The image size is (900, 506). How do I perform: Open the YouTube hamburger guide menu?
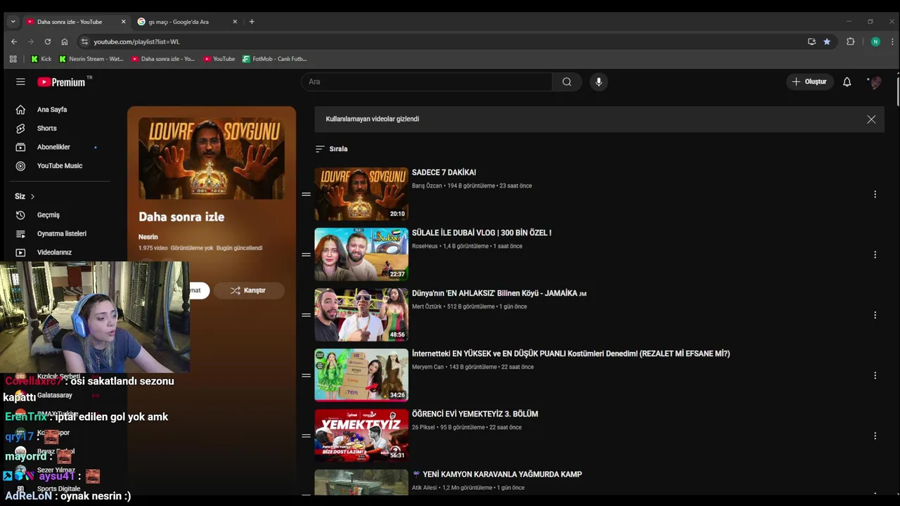(x=20, y=82)
